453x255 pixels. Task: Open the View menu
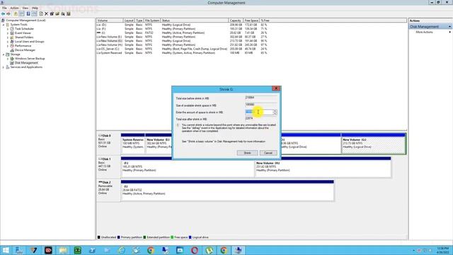click(x=25, y=8)
